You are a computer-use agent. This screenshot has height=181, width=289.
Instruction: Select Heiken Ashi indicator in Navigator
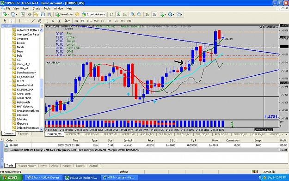coord(24,103)
